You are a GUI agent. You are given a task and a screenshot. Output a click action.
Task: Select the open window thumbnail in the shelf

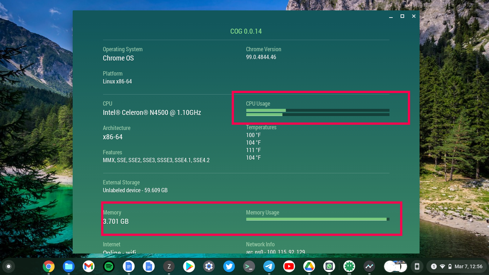[395, 266]
